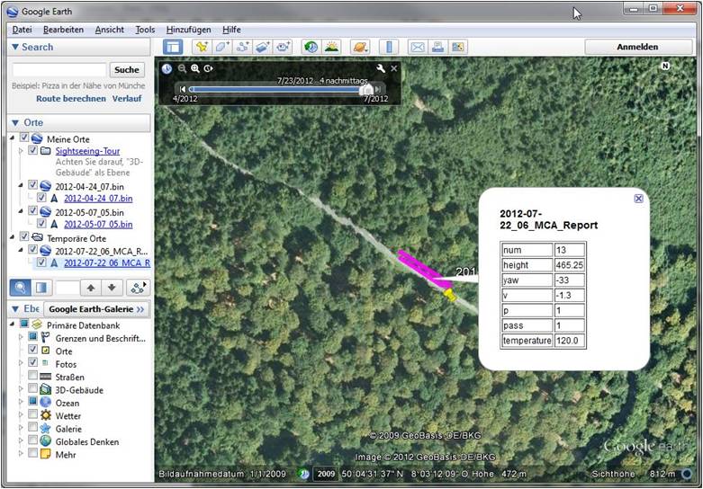Click the print icon in toolbar

[437, 47]
